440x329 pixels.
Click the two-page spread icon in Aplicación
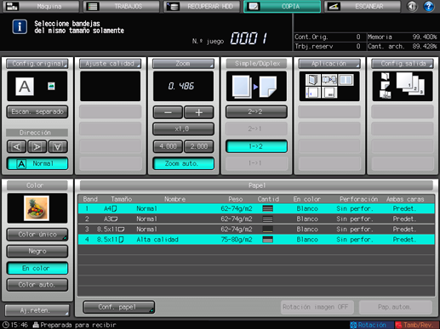(x=346, y=80)
